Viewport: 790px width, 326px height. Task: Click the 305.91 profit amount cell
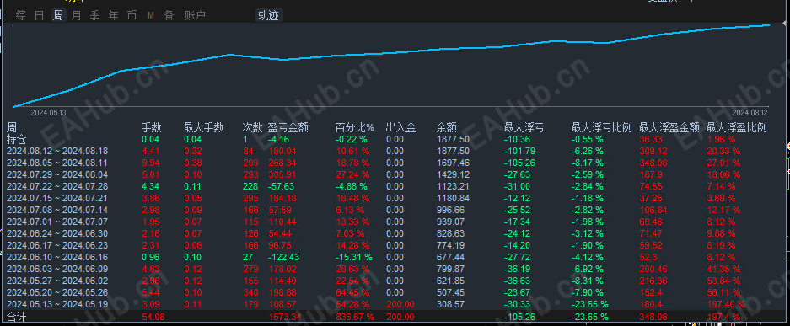click(x=282, y=174)
